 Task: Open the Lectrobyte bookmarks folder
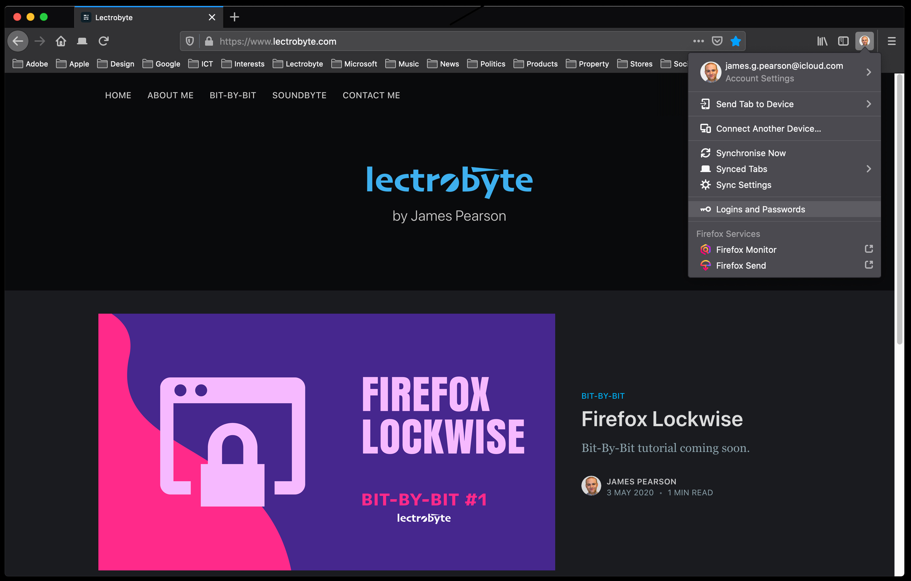(298, 64)
